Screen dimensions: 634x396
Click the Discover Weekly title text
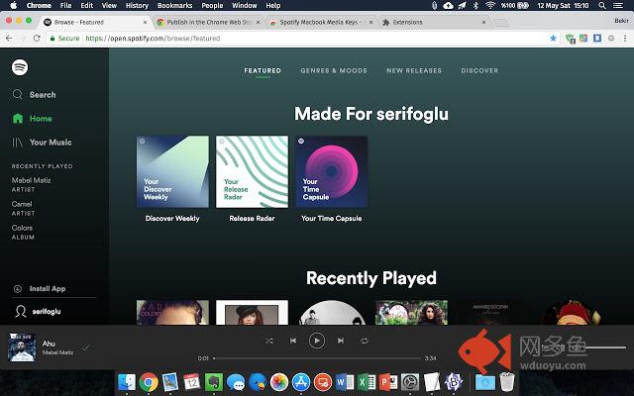coord(172,218)
